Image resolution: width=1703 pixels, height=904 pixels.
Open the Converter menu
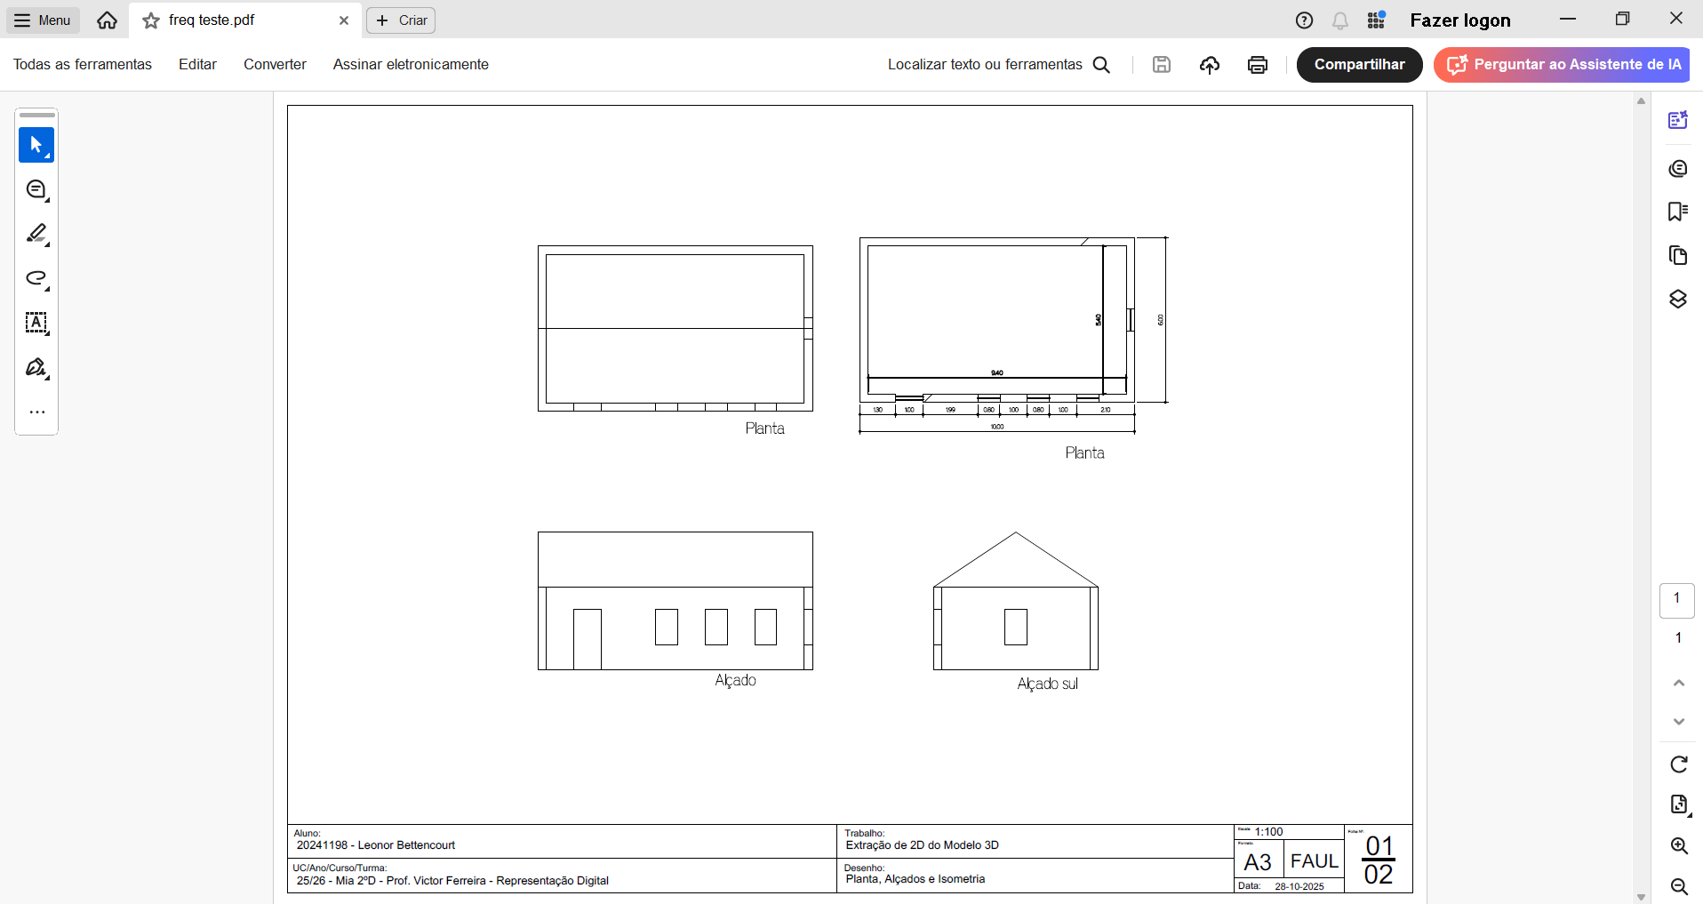(275, 65)
